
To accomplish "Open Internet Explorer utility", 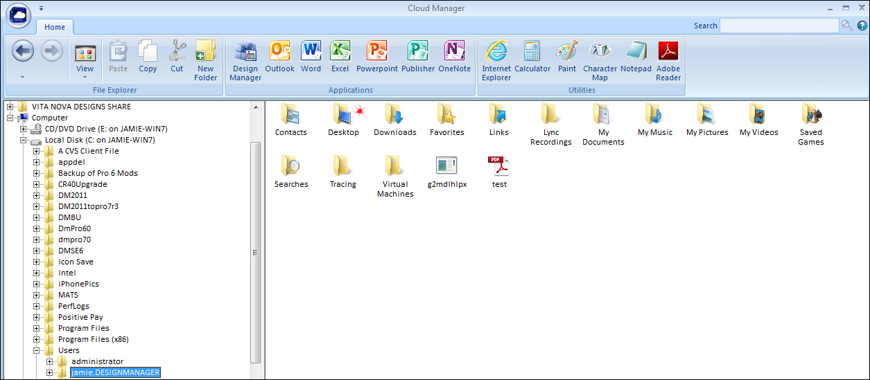I will pyautogui.click(x=496, y=61).
